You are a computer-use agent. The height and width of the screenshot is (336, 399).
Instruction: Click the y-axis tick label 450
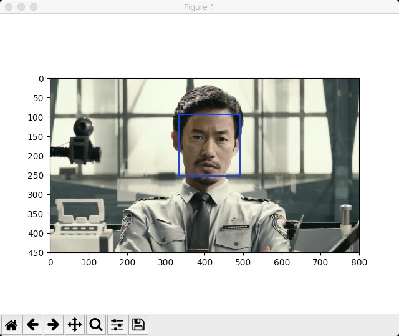pos(36,253)
